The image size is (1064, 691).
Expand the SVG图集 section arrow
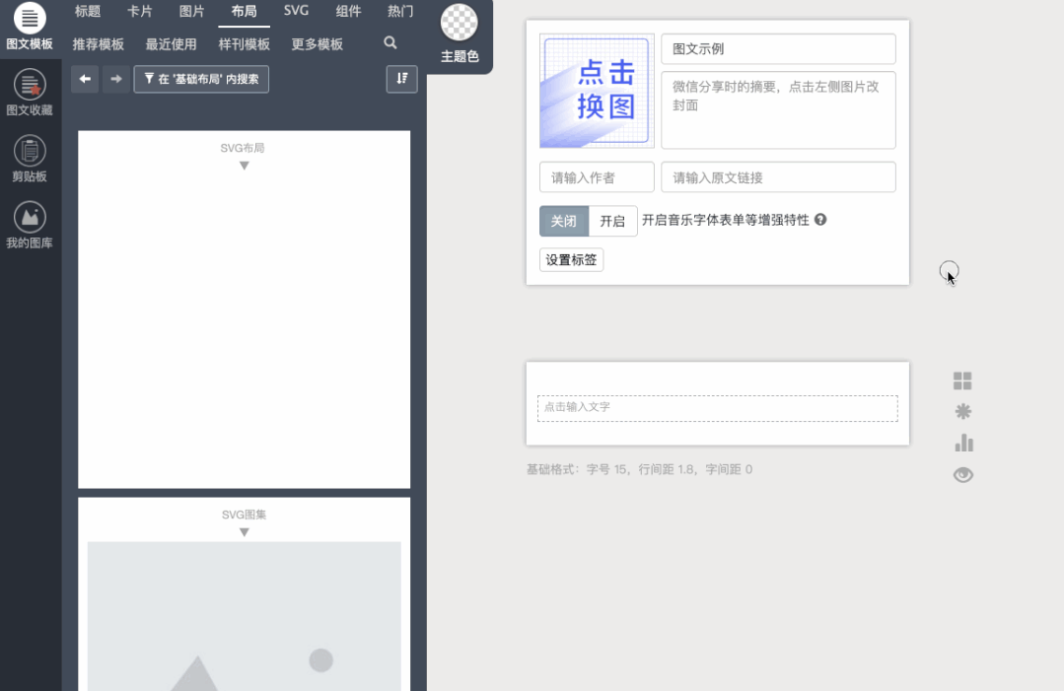(x=244, y=531)
